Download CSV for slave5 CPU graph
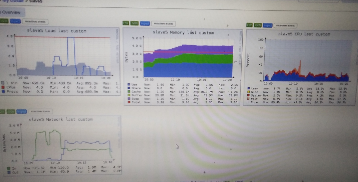358x182 pixels. (249, 25)
